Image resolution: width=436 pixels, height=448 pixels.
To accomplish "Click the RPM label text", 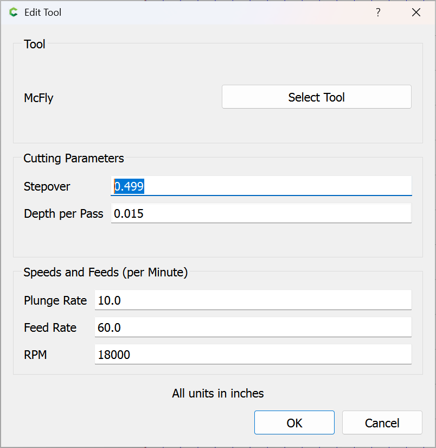I will click(35, 355).
